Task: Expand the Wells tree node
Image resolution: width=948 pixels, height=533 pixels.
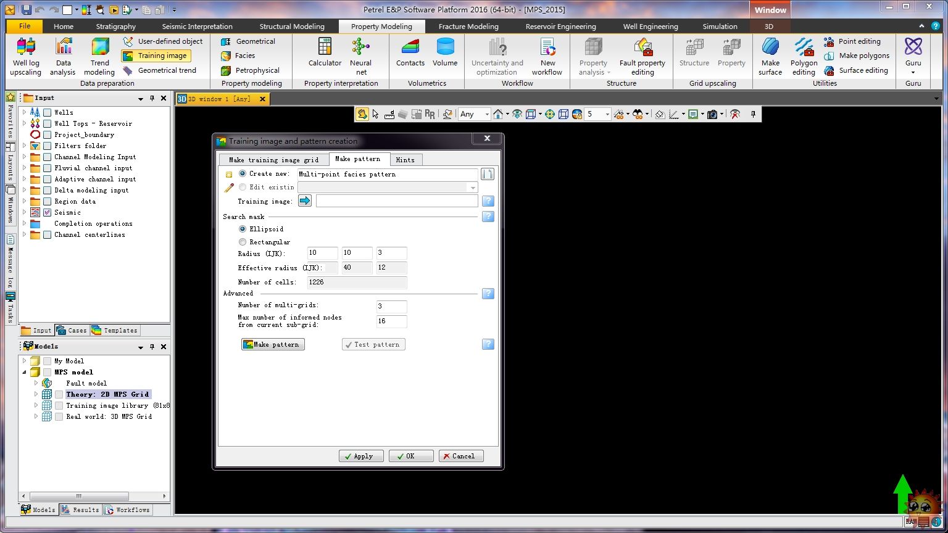Action: [25, 112]
